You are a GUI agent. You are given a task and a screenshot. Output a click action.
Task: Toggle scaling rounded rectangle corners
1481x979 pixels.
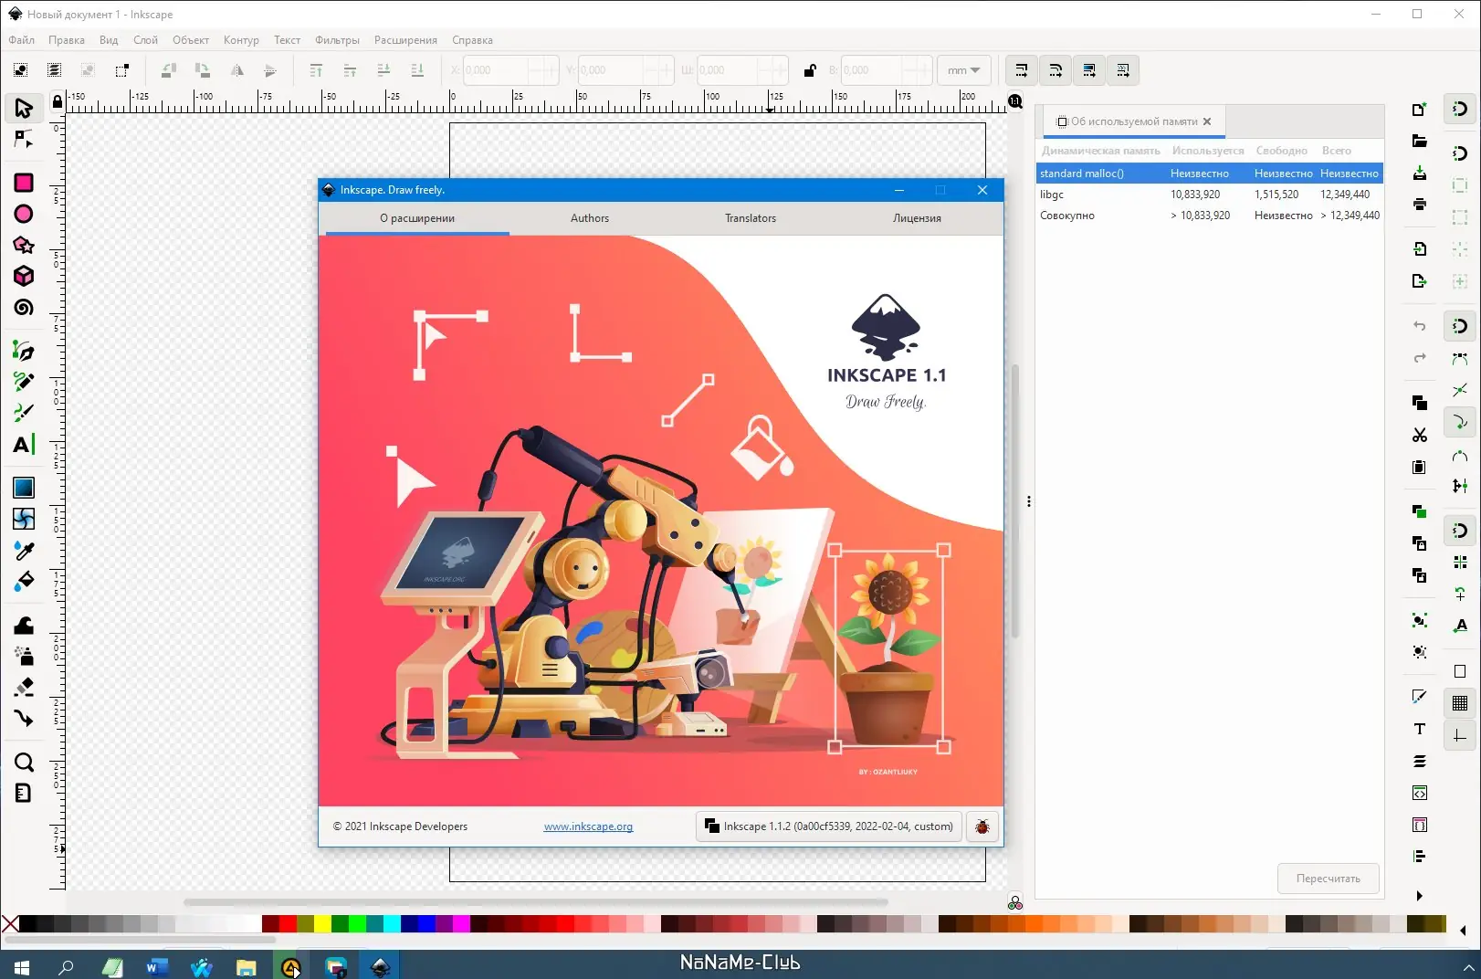pyautogui.click(x=1055, y=70)
